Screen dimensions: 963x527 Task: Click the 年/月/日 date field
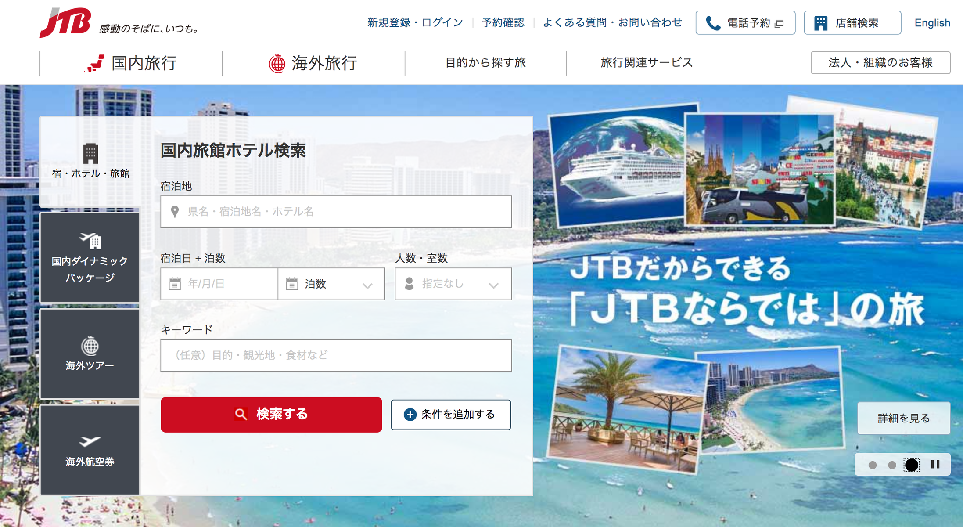click(219, 284)
